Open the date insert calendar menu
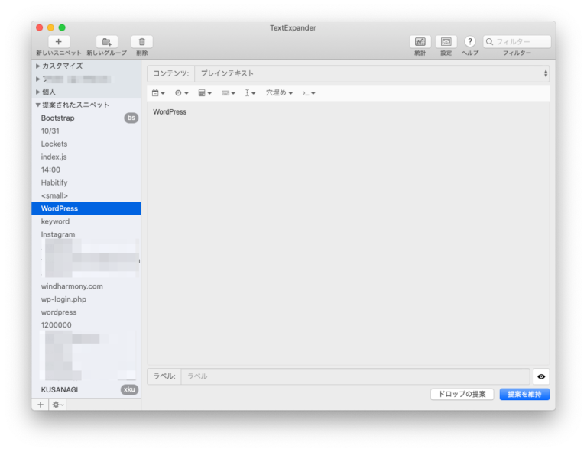This screenshot has height=452, width=587. pyautogui.click(x=158, y=93)
